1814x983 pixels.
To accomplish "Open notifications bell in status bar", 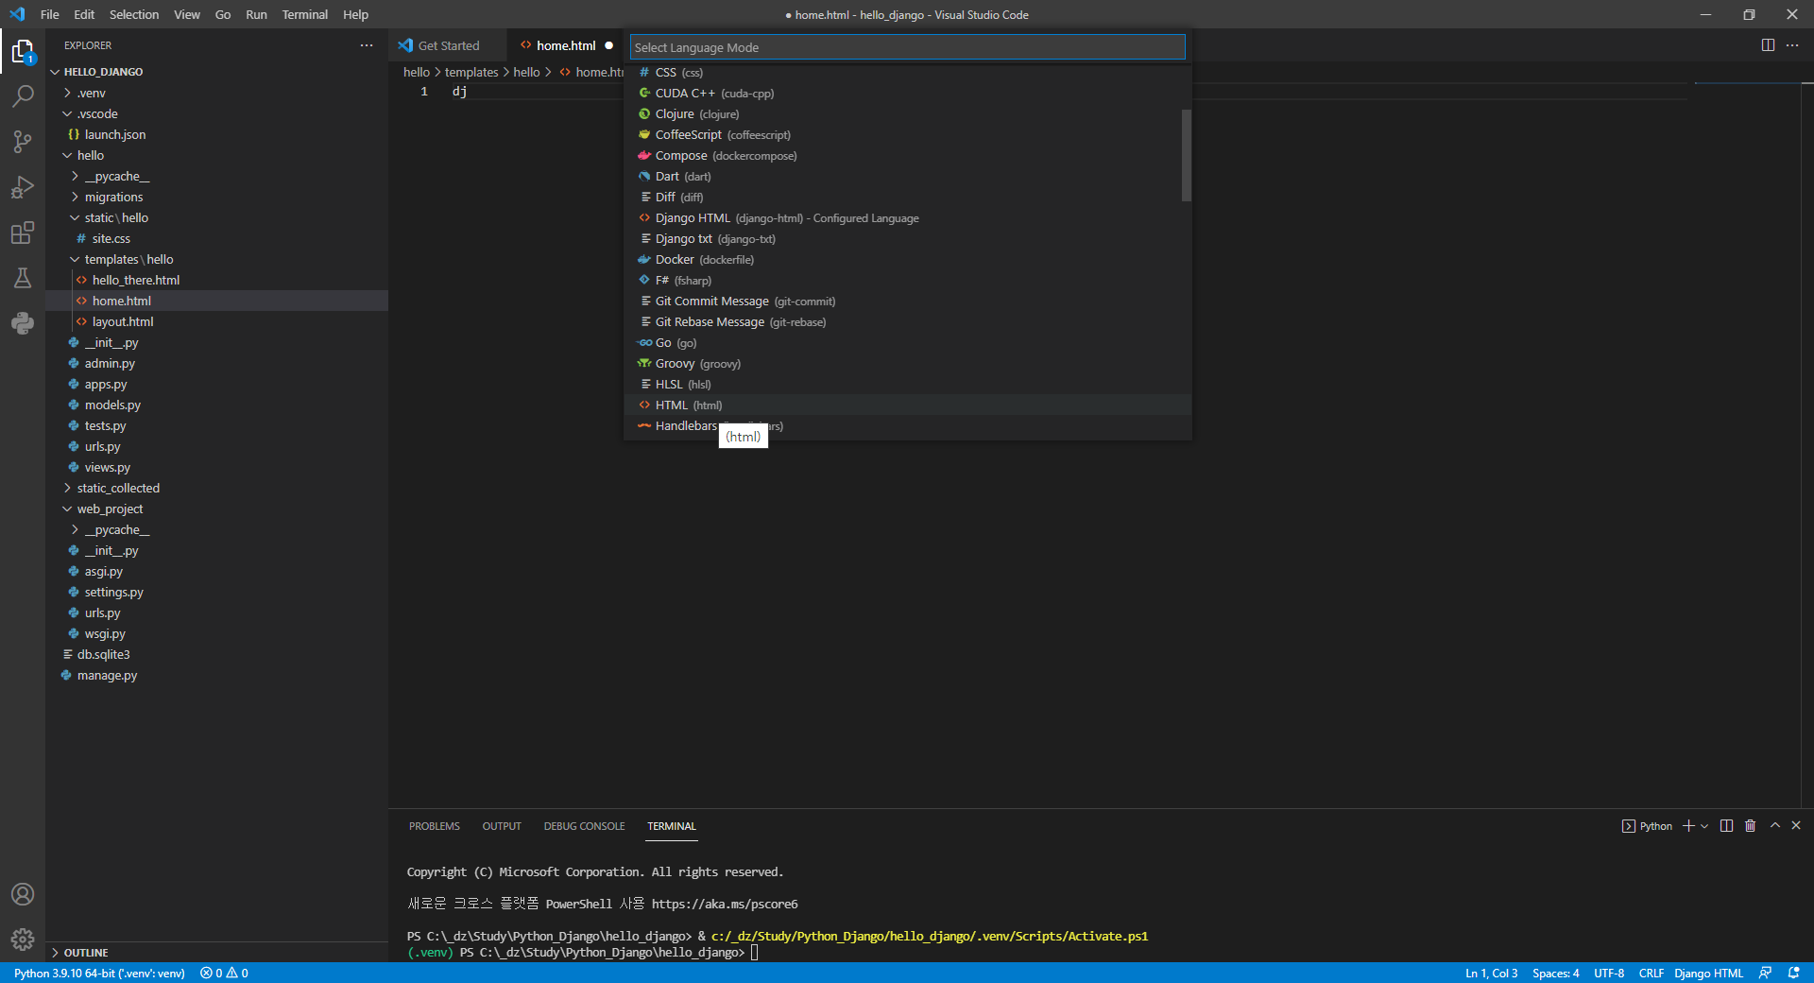I will click(x=1793, y=974).
